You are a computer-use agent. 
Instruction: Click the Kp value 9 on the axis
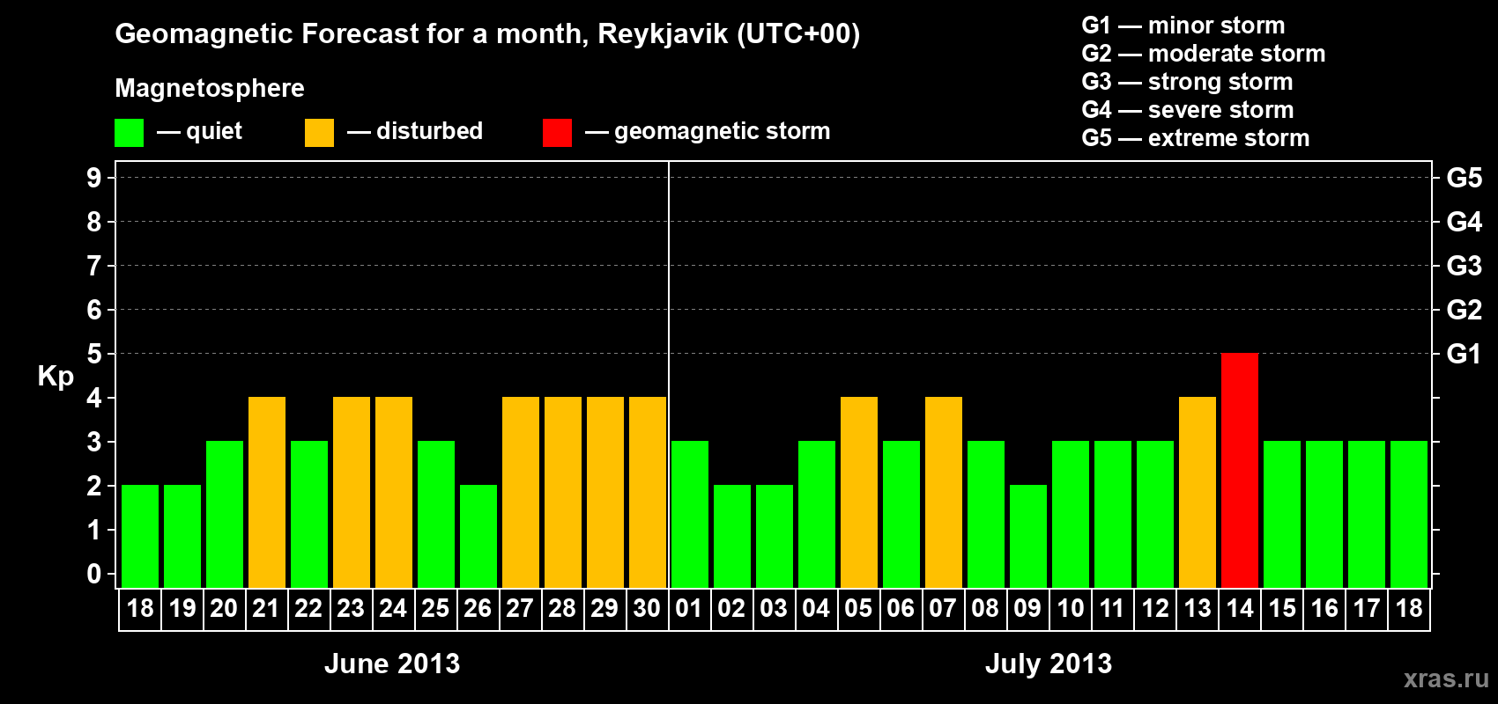[x=94, y=178]
